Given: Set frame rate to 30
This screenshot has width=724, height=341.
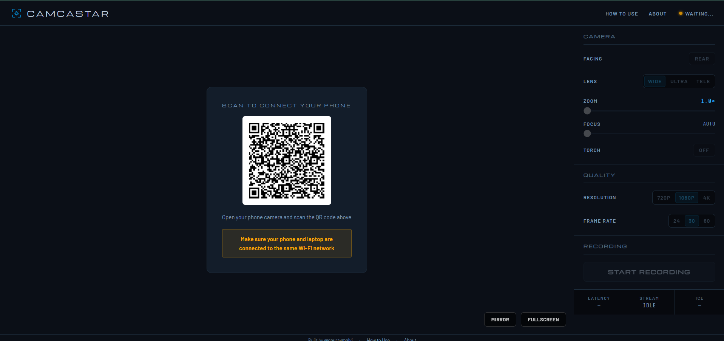Looking at the screenshot, I should click(692, 221).
